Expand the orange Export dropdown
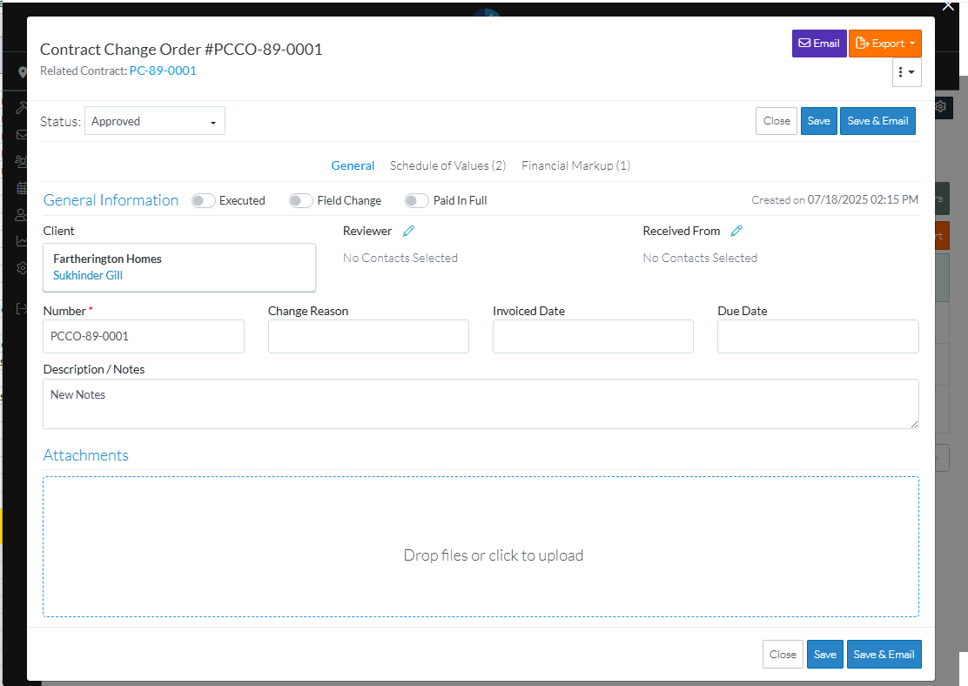This screenshot has width=968, height=686. (x=884, y=44)
